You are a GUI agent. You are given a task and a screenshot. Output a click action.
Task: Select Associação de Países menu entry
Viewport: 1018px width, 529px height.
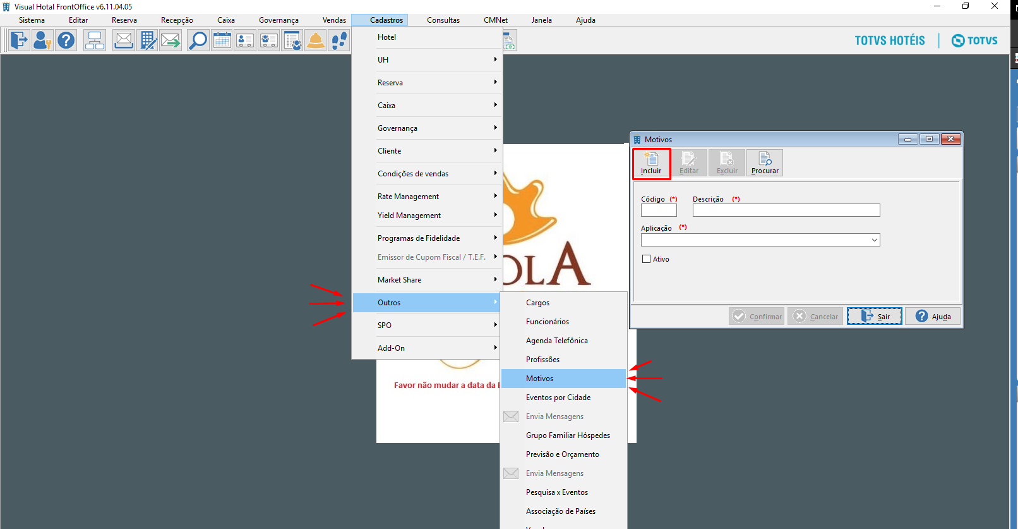click(x=563, y=511)
